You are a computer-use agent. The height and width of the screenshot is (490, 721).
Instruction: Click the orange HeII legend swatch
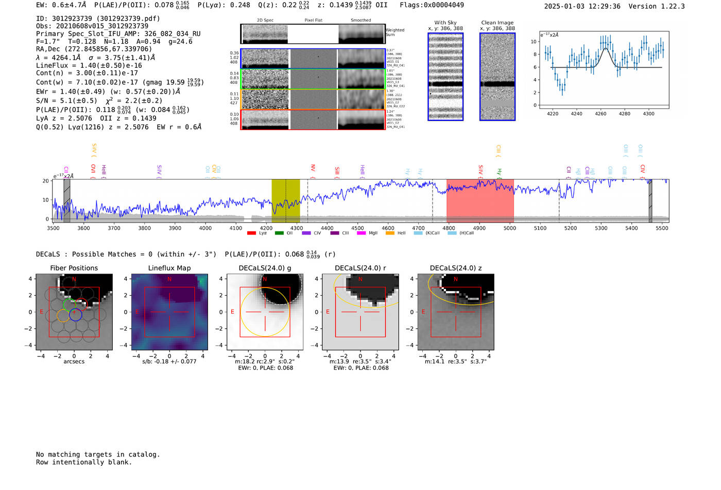click(390, 233)
